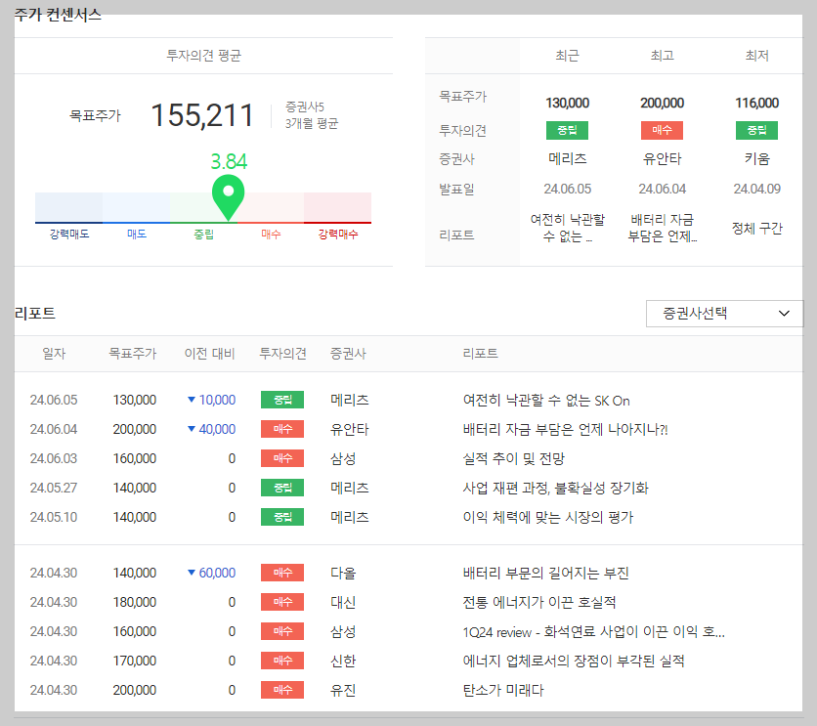Click the 최근 column heading
Screen dimensions: 817x726
pos(567,55)
